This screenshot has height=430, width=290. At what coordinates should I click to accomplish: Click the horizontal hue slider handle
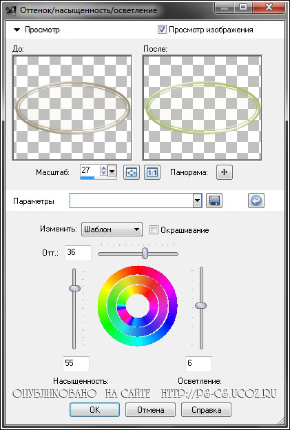145,253
